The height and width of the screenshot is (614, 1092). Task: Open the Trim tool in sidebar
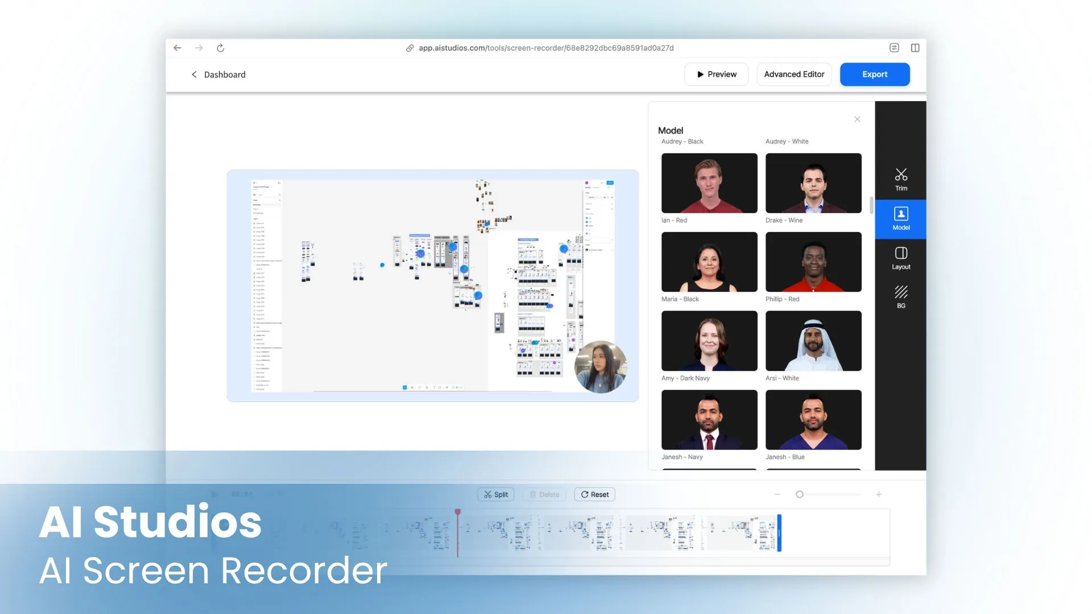(x=901, y=179)
